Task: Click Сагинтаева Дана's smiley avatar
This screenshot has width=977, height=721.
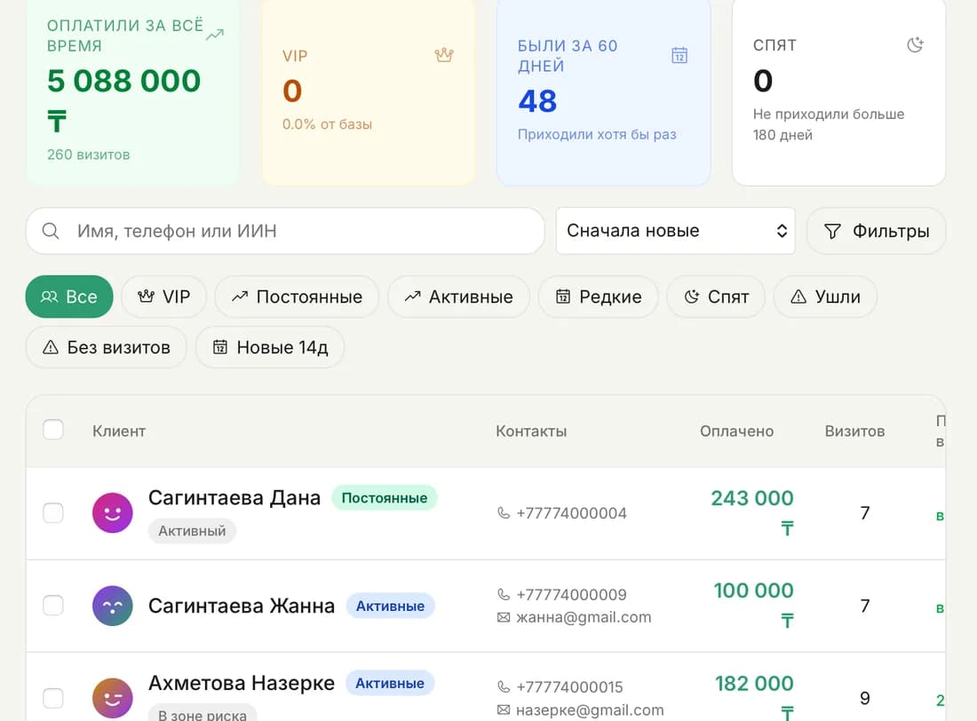Action: coord(112,513)
